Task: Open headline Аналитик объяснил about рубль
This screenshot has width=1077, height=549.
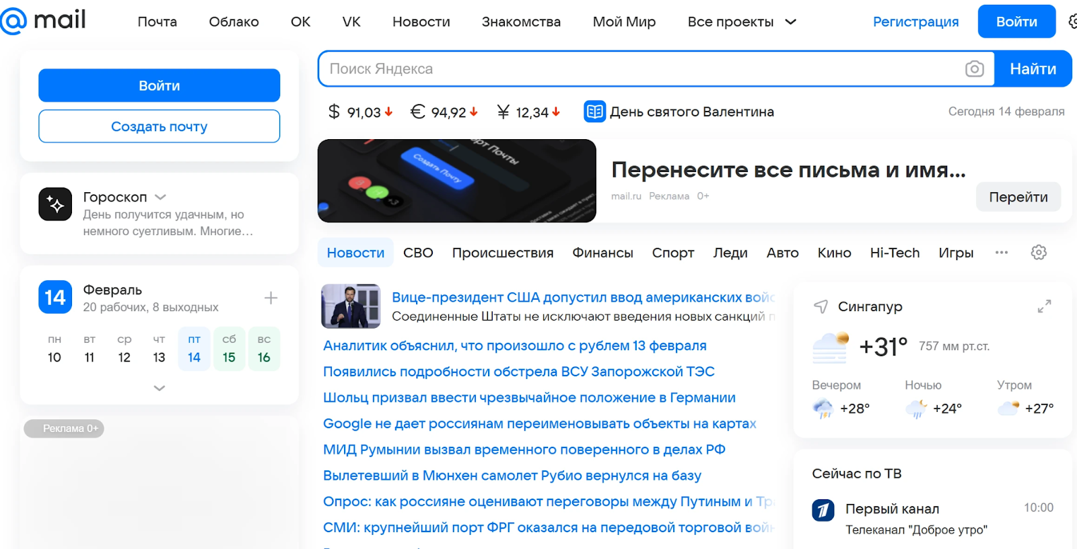Action: tap(515, 345)
